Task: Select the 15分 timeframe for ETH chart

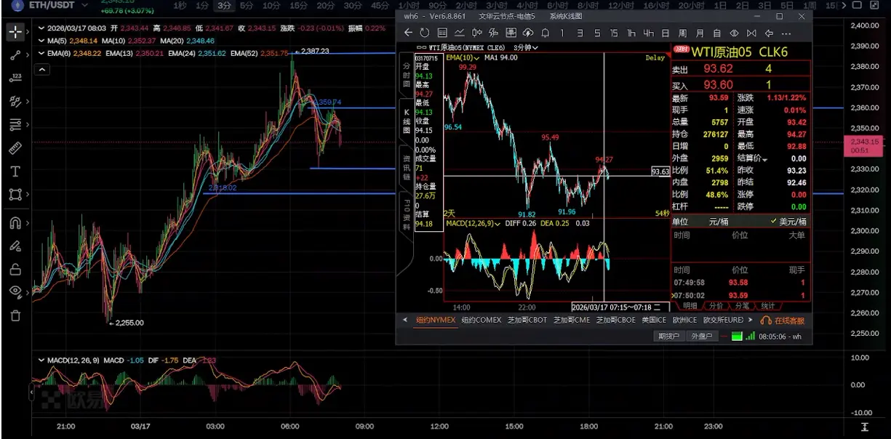Action: tap(298, 5)
